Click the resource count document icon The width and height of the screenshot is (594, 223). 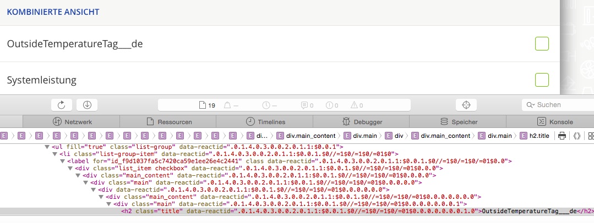pyautogui.click(x=202, y=105)
